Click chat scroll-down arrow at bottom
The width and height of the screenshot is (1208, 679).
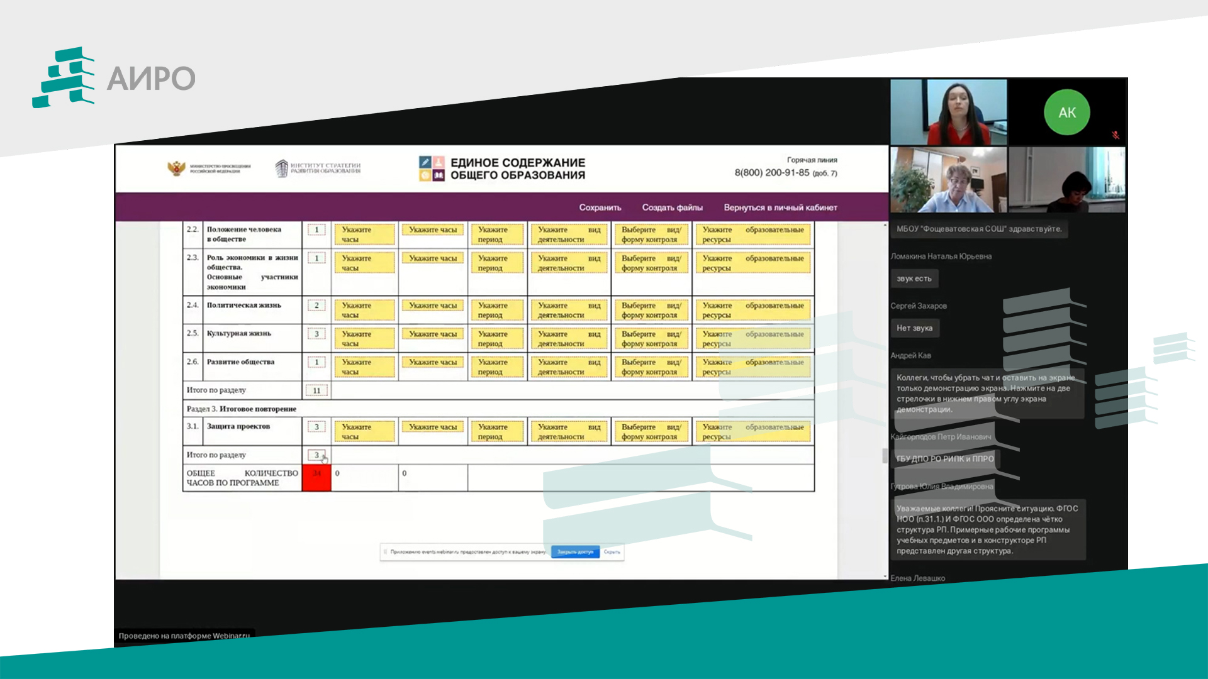[885, 576]
